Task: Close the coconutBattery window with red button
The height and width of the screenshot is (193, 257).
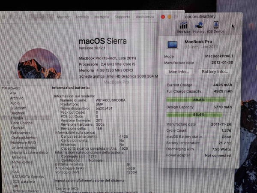Action: pos(163,17)
